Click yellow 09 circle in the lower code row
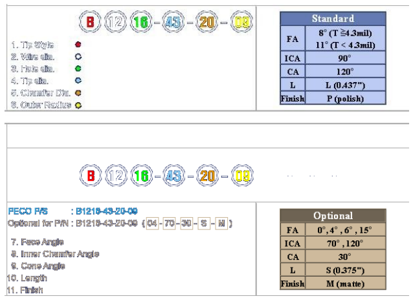413x305 pixels. coord(241,175)
